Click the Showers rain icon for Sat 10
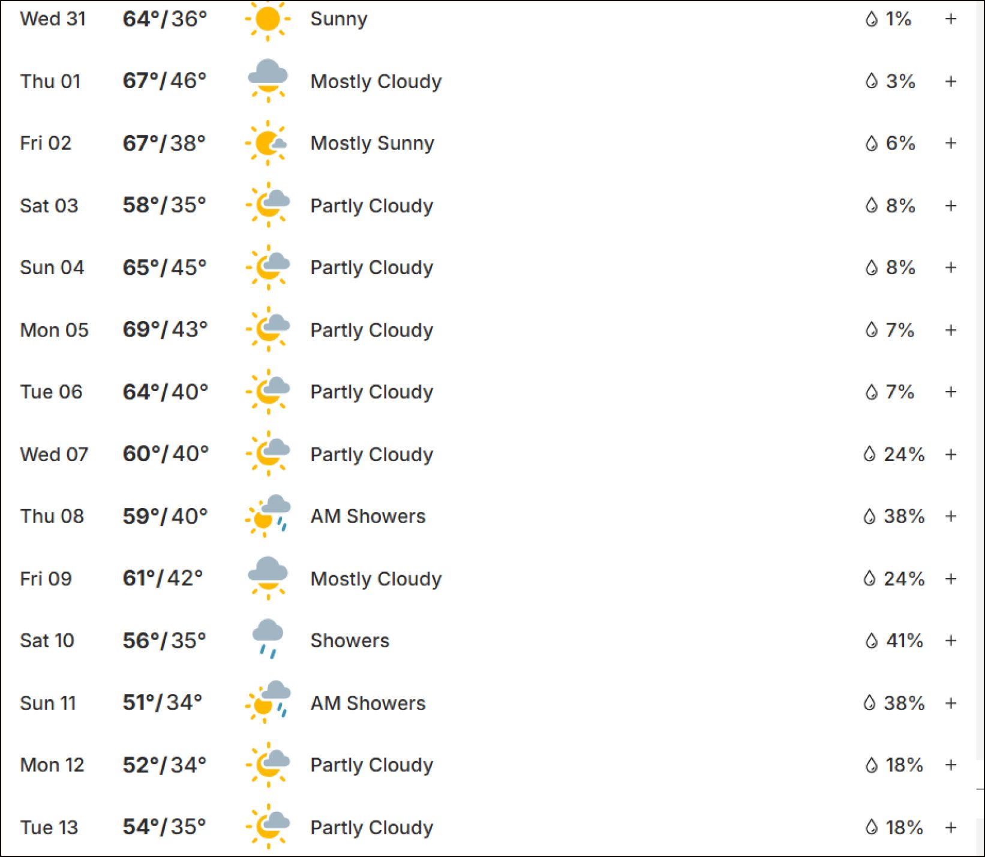Screen dimensions: 985x857 [x=268, y=639]
